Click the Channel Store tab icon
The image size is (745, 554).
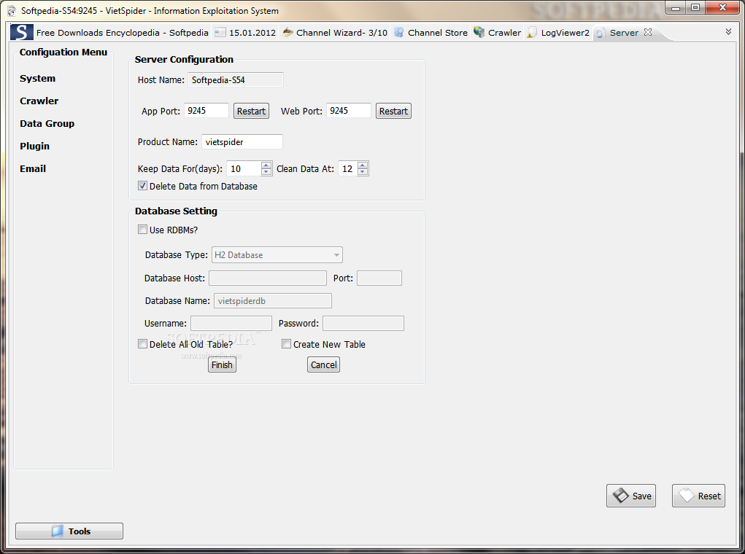click(x=399, y=32)
